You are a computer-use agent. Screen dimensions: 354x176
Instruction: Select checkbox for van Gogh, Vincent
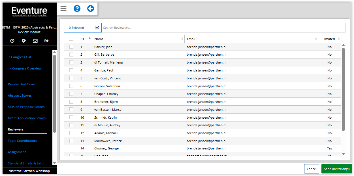(x=71, y=78)
